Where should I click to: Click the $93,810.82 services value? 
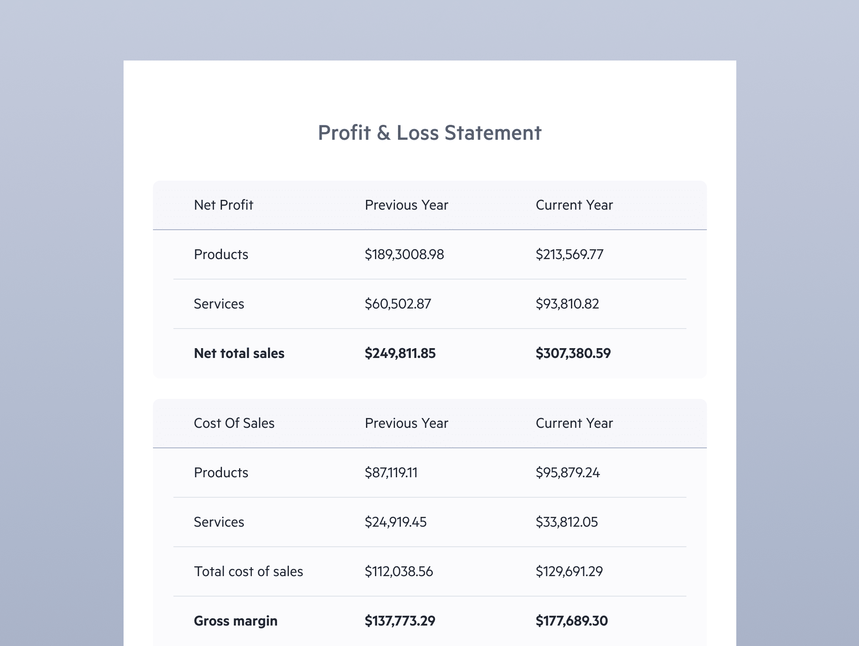(x=567, y=304)
